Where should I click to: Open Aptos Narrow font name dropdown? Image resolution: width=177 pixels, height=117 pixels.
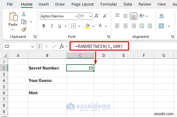(x=76, y=16)
